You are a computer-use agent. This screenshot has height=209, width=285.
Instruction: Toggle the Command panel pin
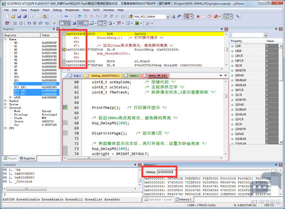pos(135,165)
